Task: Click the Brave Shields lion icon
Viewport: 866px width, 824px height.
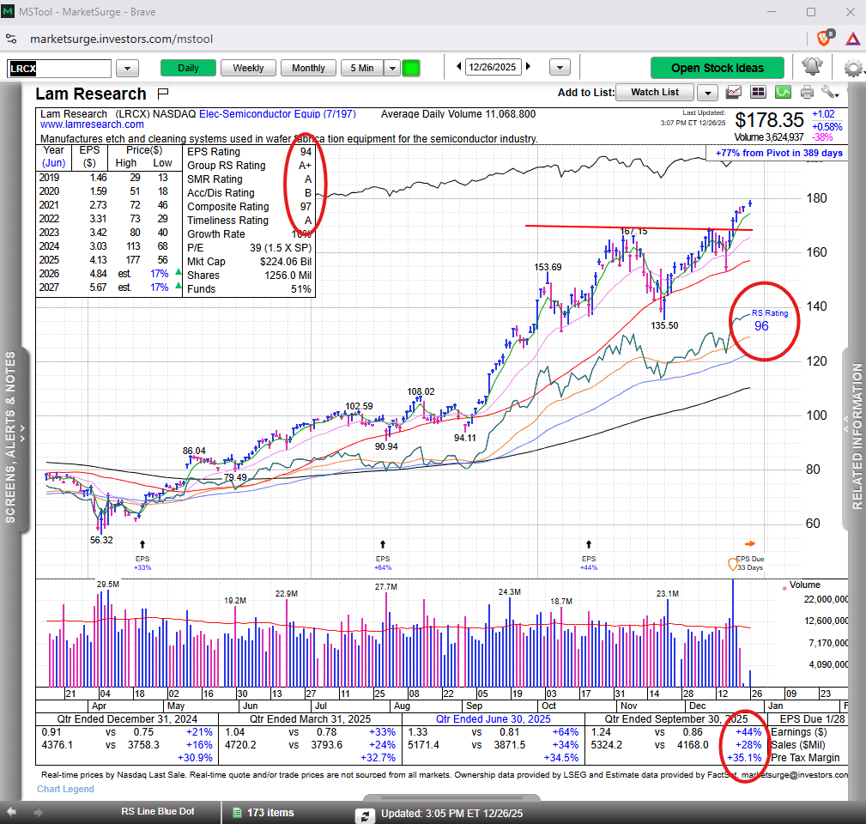Action: point(825,38)
